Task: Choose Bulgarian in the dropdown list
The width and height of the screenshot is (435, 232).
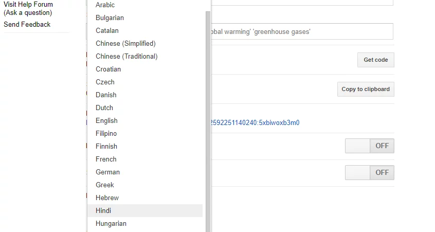Action: click(x=110, y=18)
